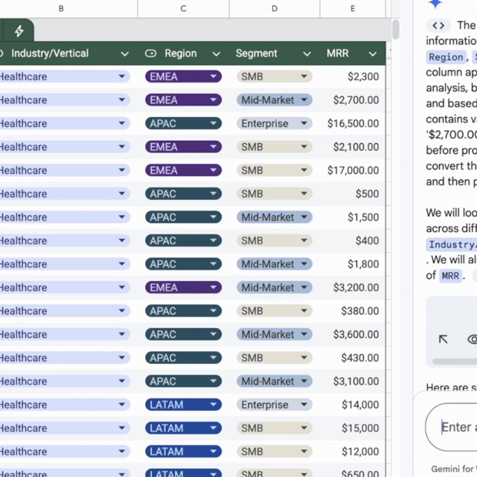
Task: Open the Industry/Vertical column filter dropdown
Action: (125, 54)
